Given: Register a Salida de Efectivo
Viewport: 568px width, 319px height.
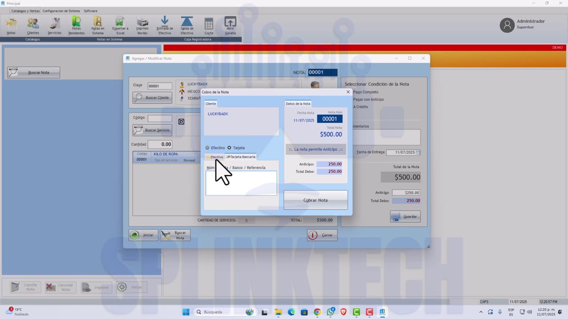Looking at the screenshot, I should click(187, 26).
